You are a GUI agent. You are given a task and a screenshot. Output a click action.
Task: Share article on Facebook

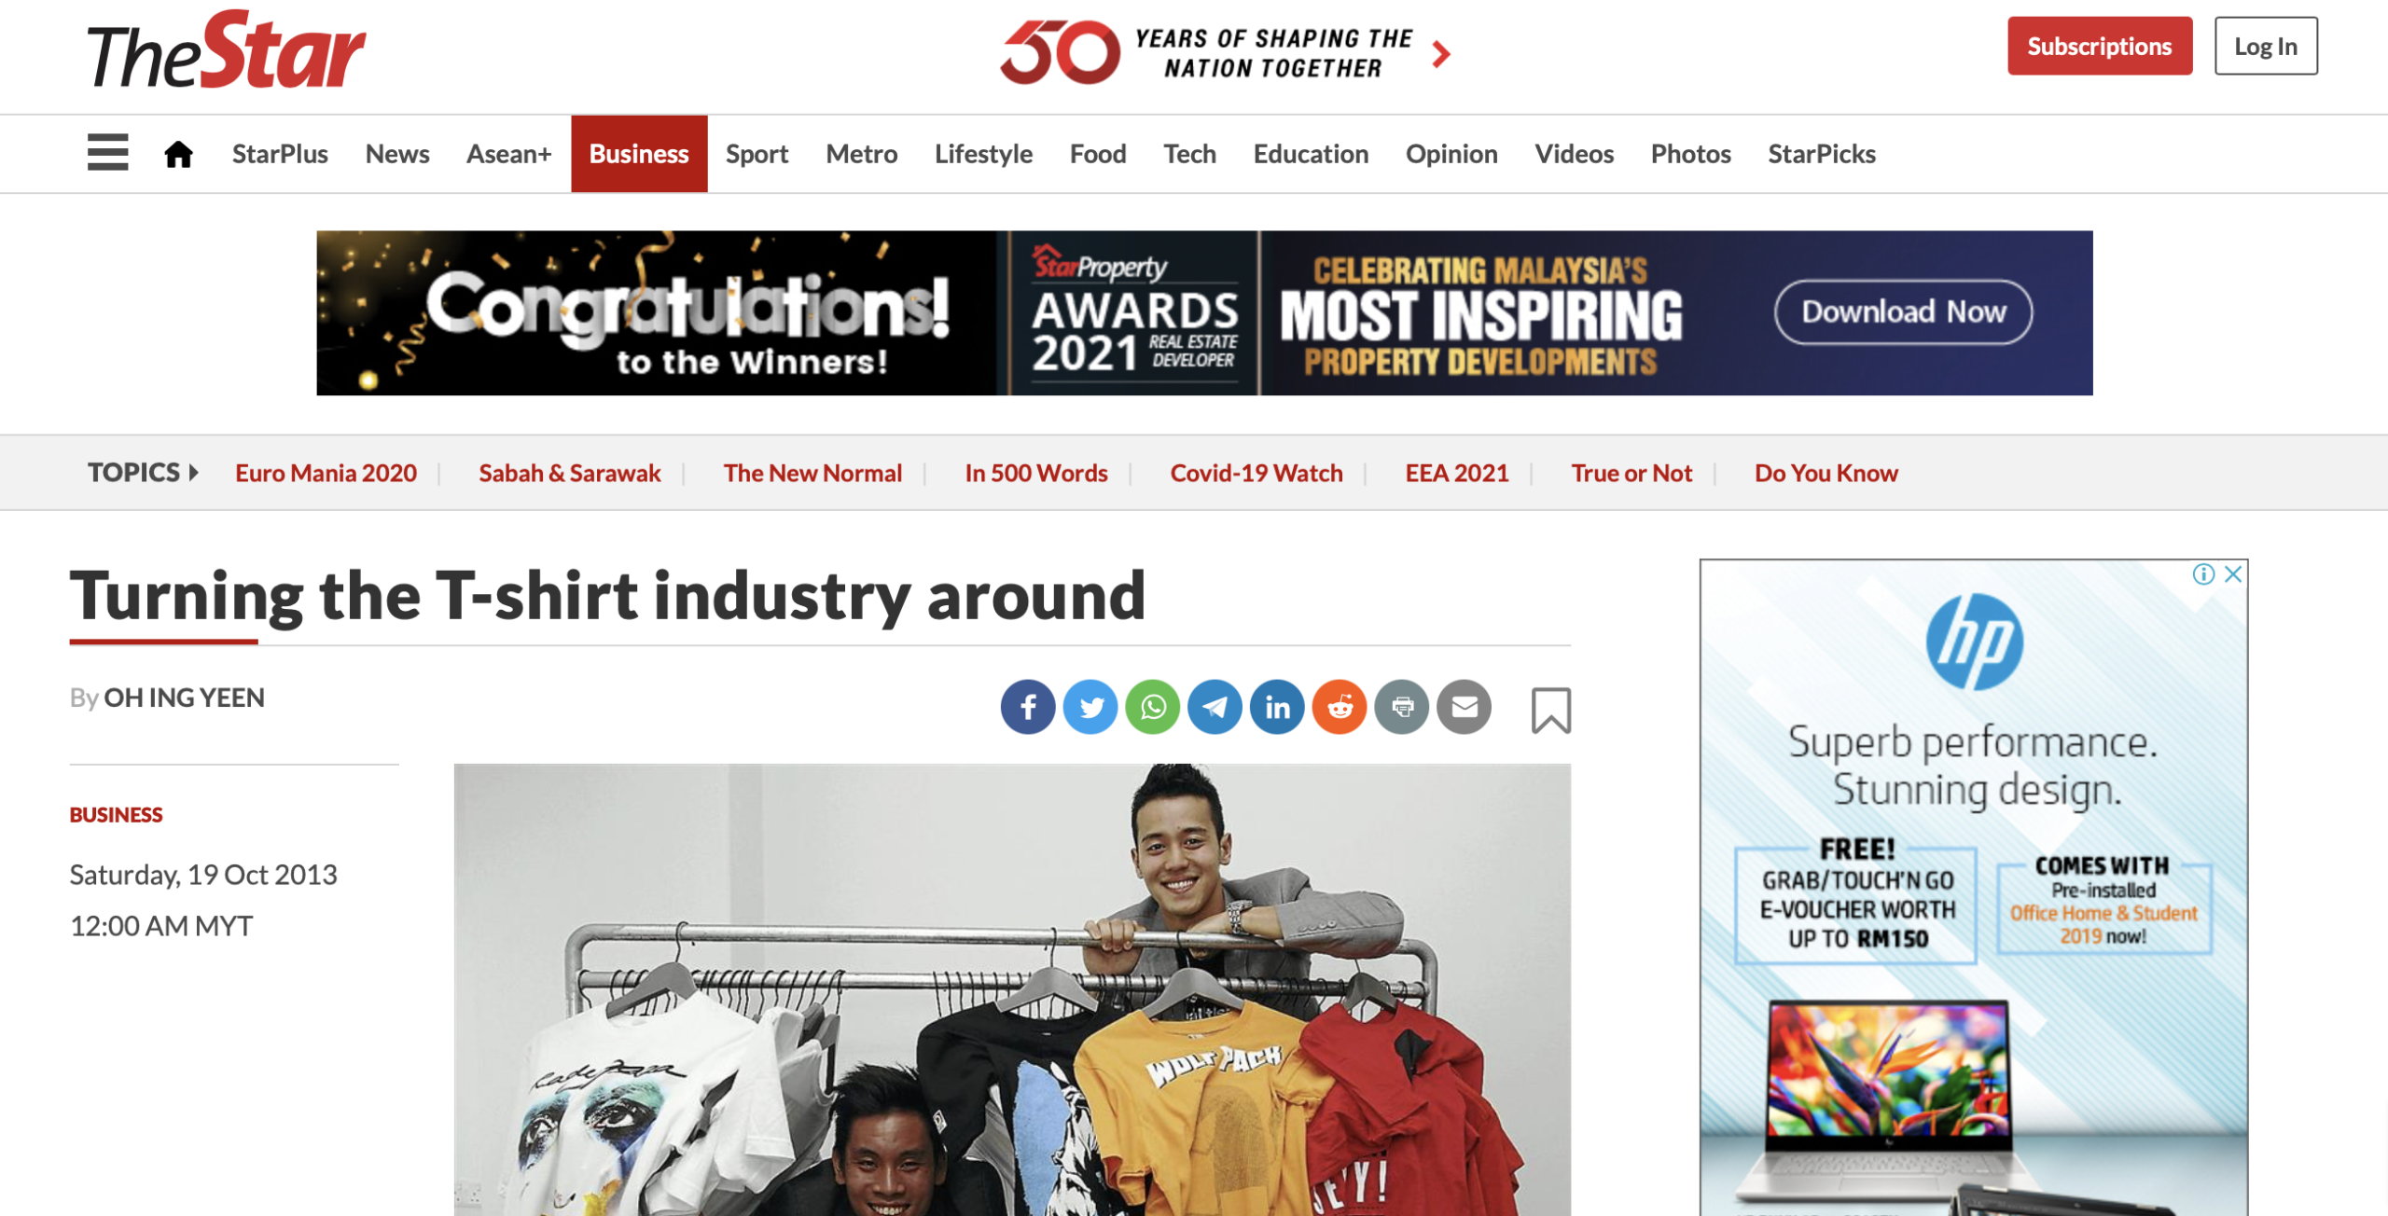click(1027, 707)
